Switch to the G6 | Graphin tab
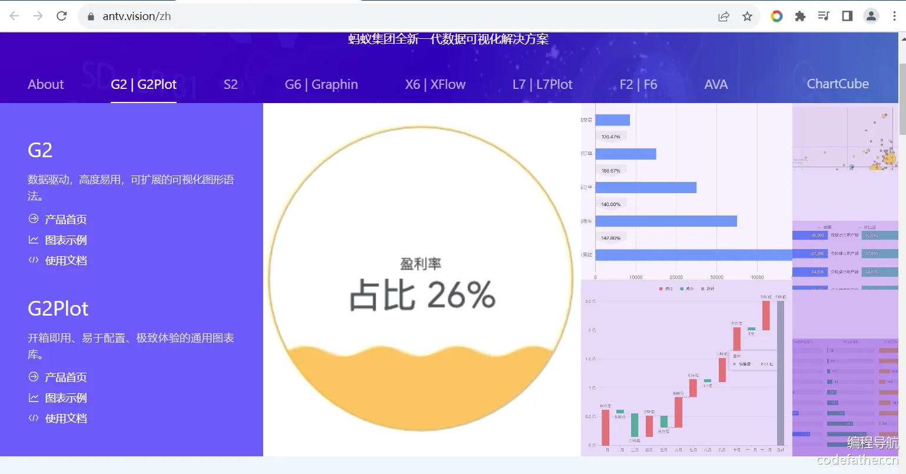 click(321, 84)
